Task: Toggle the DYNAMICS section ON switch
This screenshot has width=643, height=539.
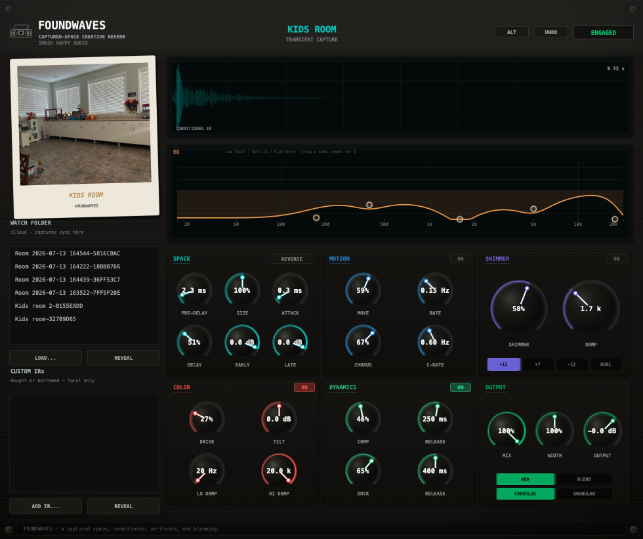Action: coord(460,387)
